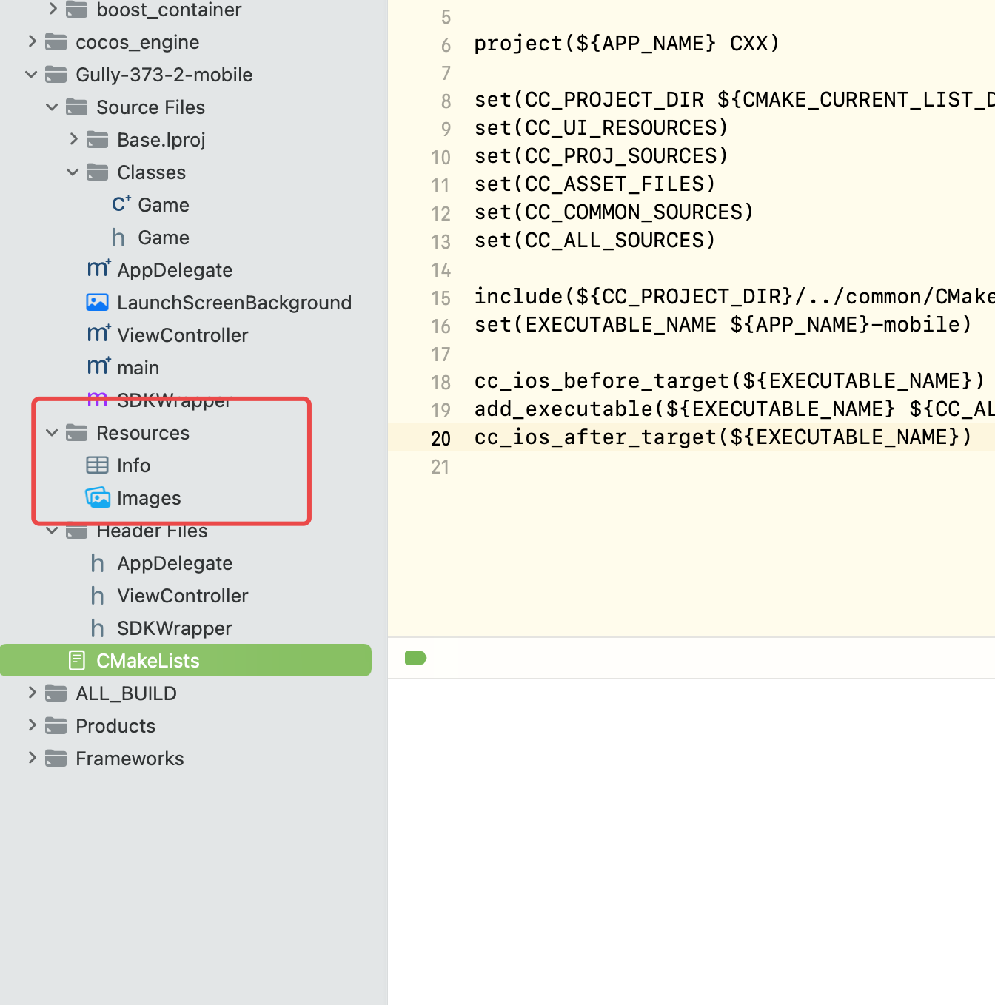Expand the cocos_engine folder

pos(32,41)
